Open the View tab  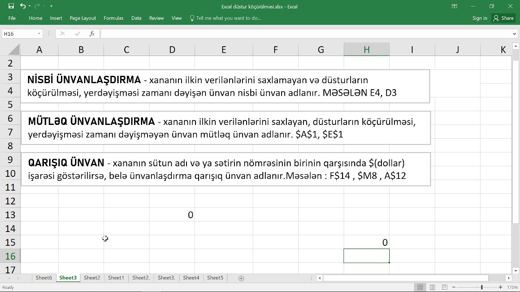point(177,18)
